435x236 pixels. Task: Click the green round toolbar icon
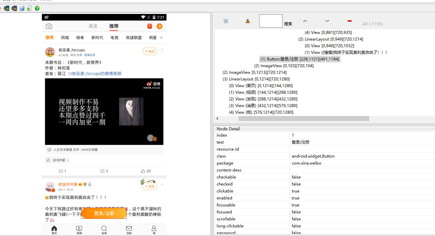coord(37,8)
